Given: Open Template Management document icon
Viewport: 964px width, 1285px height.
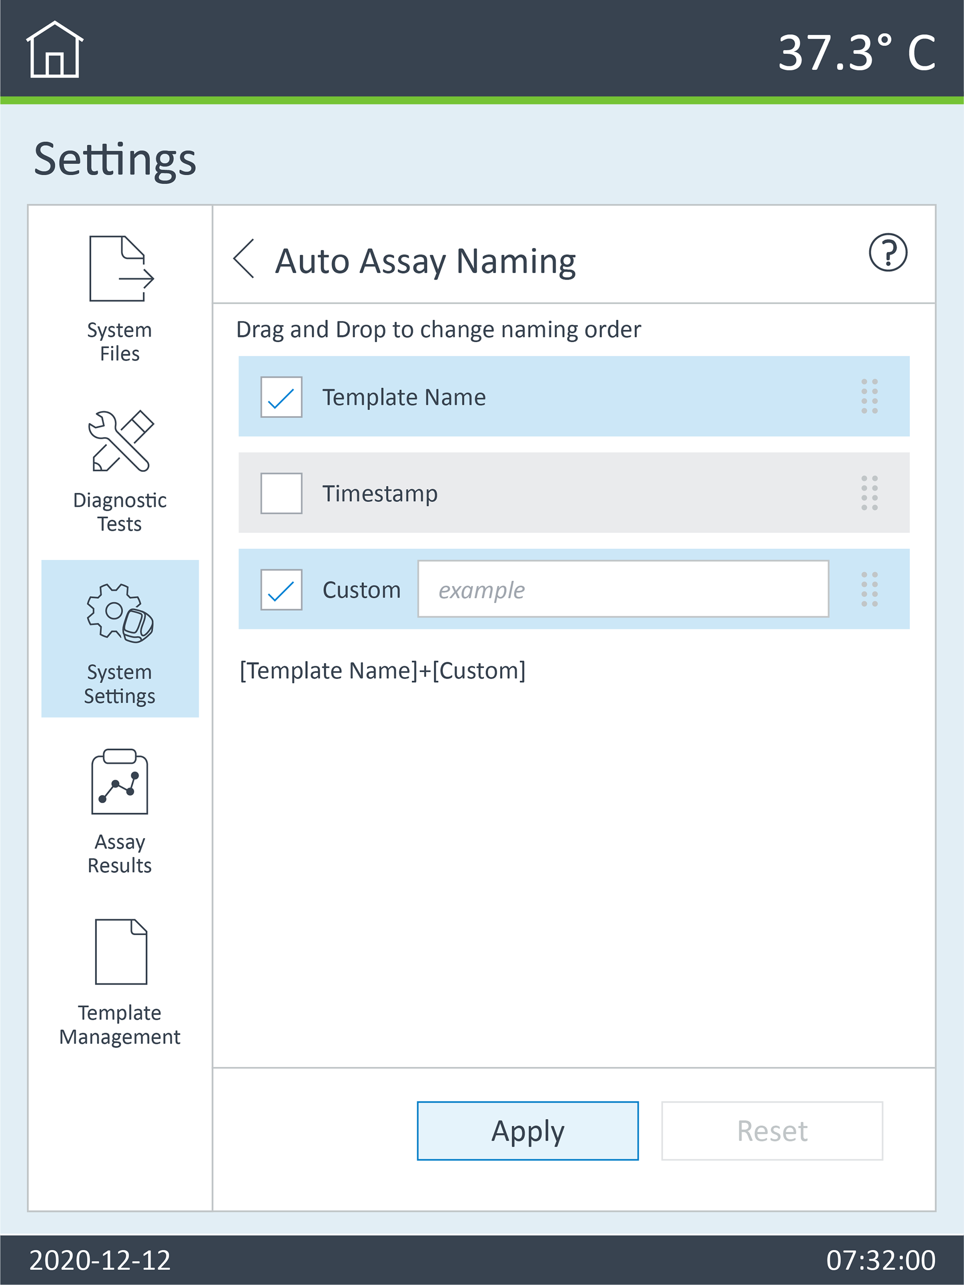Looking at the screenshot, I should click(x=121, y=952).
